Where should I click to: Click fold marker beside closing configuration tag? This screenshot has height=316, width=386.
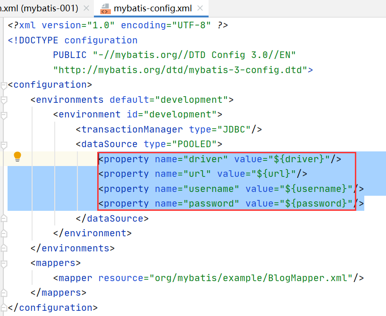(4, 308)
